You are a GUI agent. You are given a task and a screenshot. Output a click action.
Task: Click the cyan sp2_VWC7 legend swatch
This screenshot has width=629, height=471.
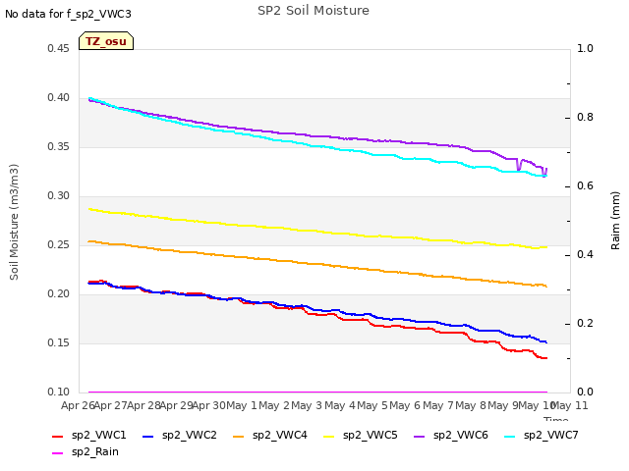point(509,436)
